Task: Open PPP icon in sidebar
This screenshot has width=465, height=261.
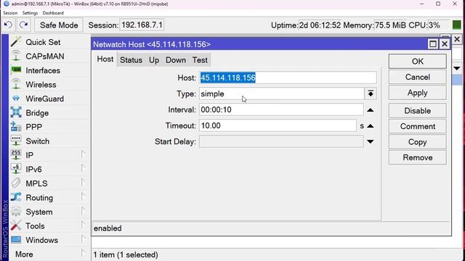Action: click(x=16, y=127)
